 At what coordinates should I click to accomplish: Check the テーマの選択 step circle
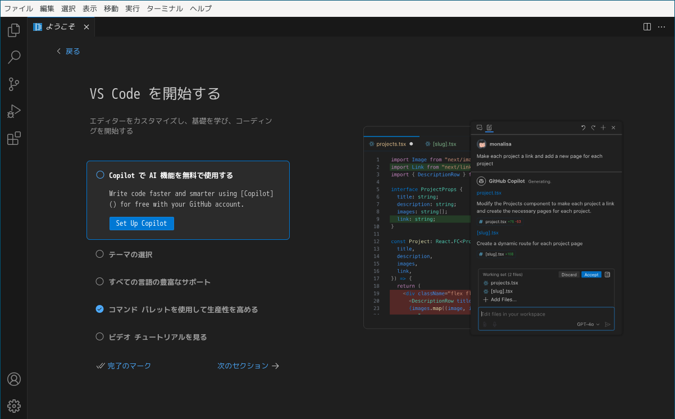pyautogui.click(x=99, y=254)
